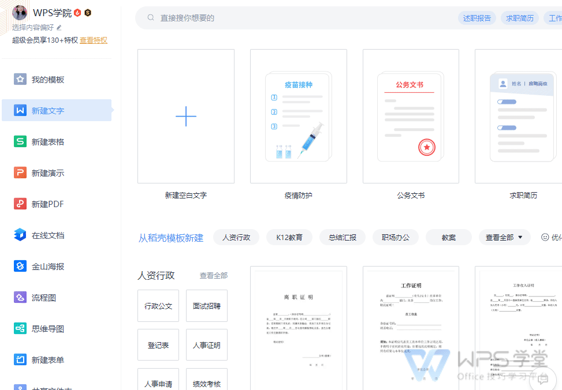Select the K12教育 category pill

tap(289, 237)
